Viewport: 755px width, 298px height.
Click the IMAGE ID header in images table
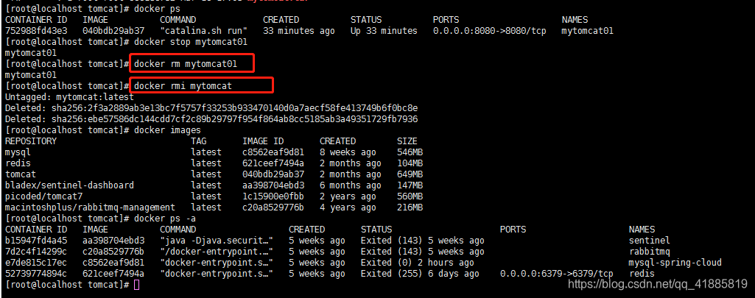263,141
